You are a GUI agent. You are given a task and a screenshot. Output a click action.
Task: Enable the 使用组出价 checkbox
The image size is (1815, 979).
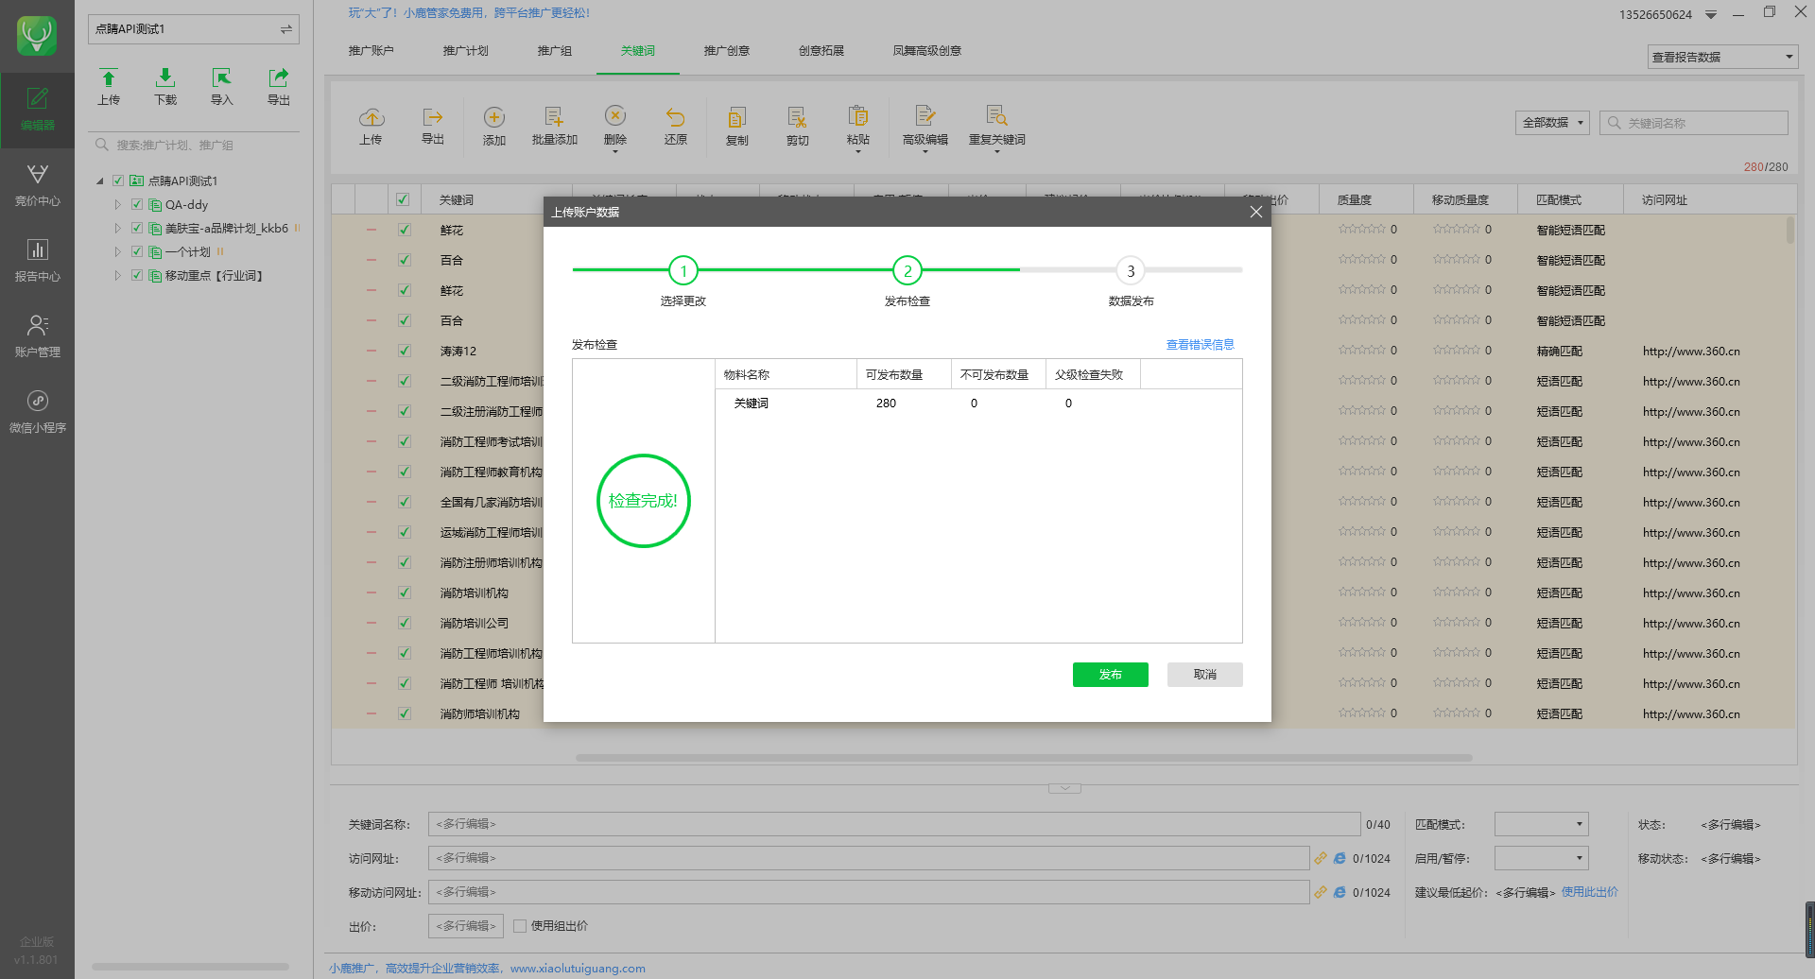pos(520,926)
